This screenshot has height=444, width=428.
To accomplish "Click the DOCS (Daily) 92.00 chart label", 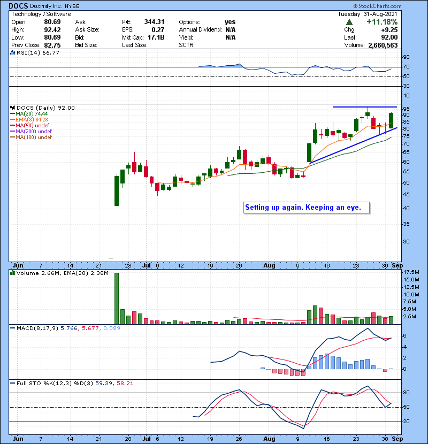I will [x=45, y=108].
